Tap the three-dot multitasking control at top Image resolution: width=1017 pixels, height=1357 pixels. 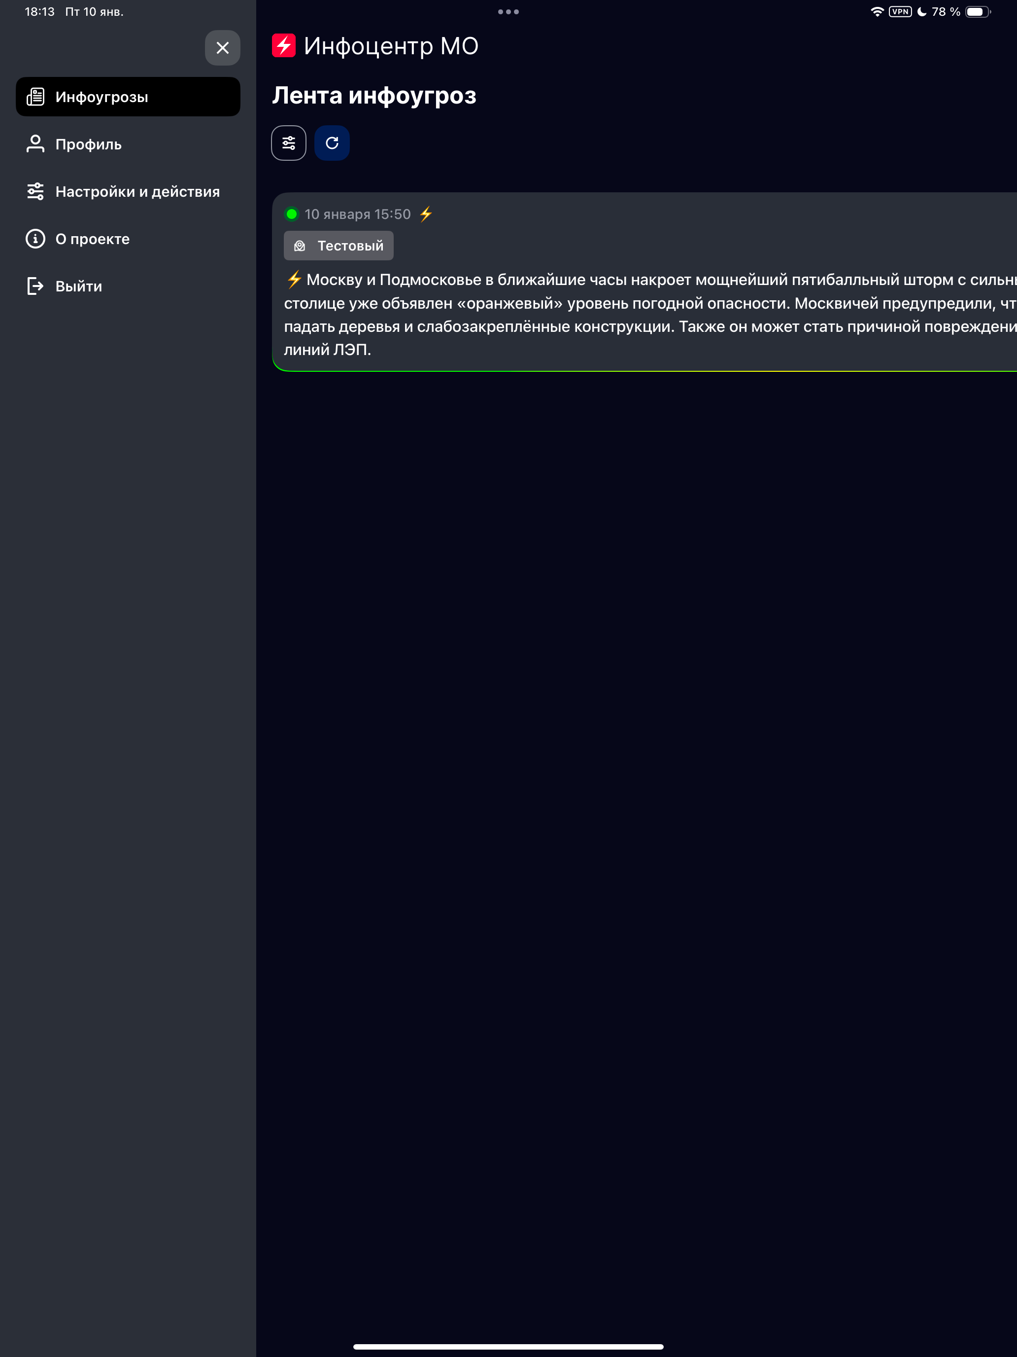point(508,12)
